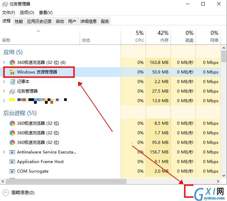Switch to the 启动 tab
227x201 pixels.
point(60,22)
